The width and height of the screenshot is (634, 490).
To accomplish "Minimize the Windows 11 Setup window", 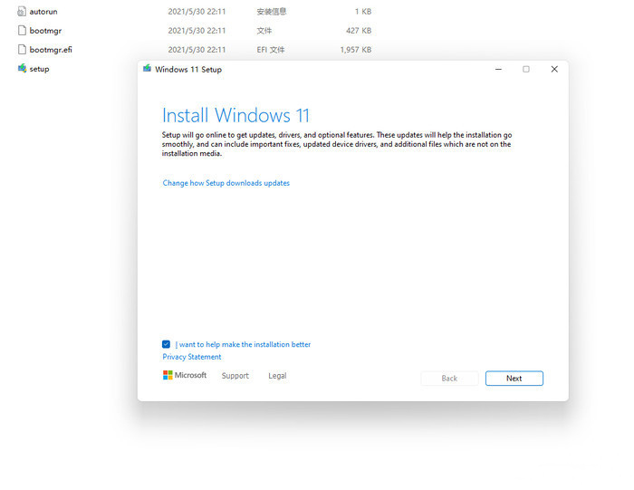I will pyautogui.click(x=496, y=69).
